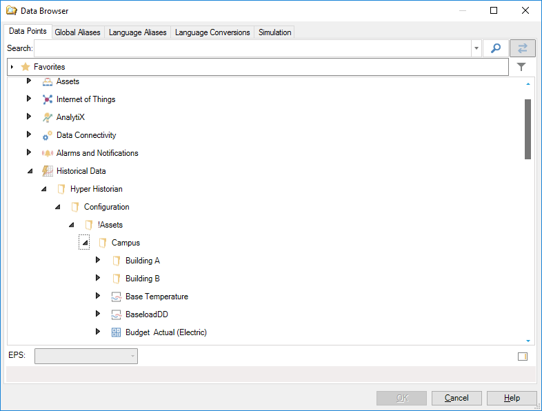Click the filter funnel icon
Screen dimensions: 542x411
pyautogui.click(x=521, y=67)
